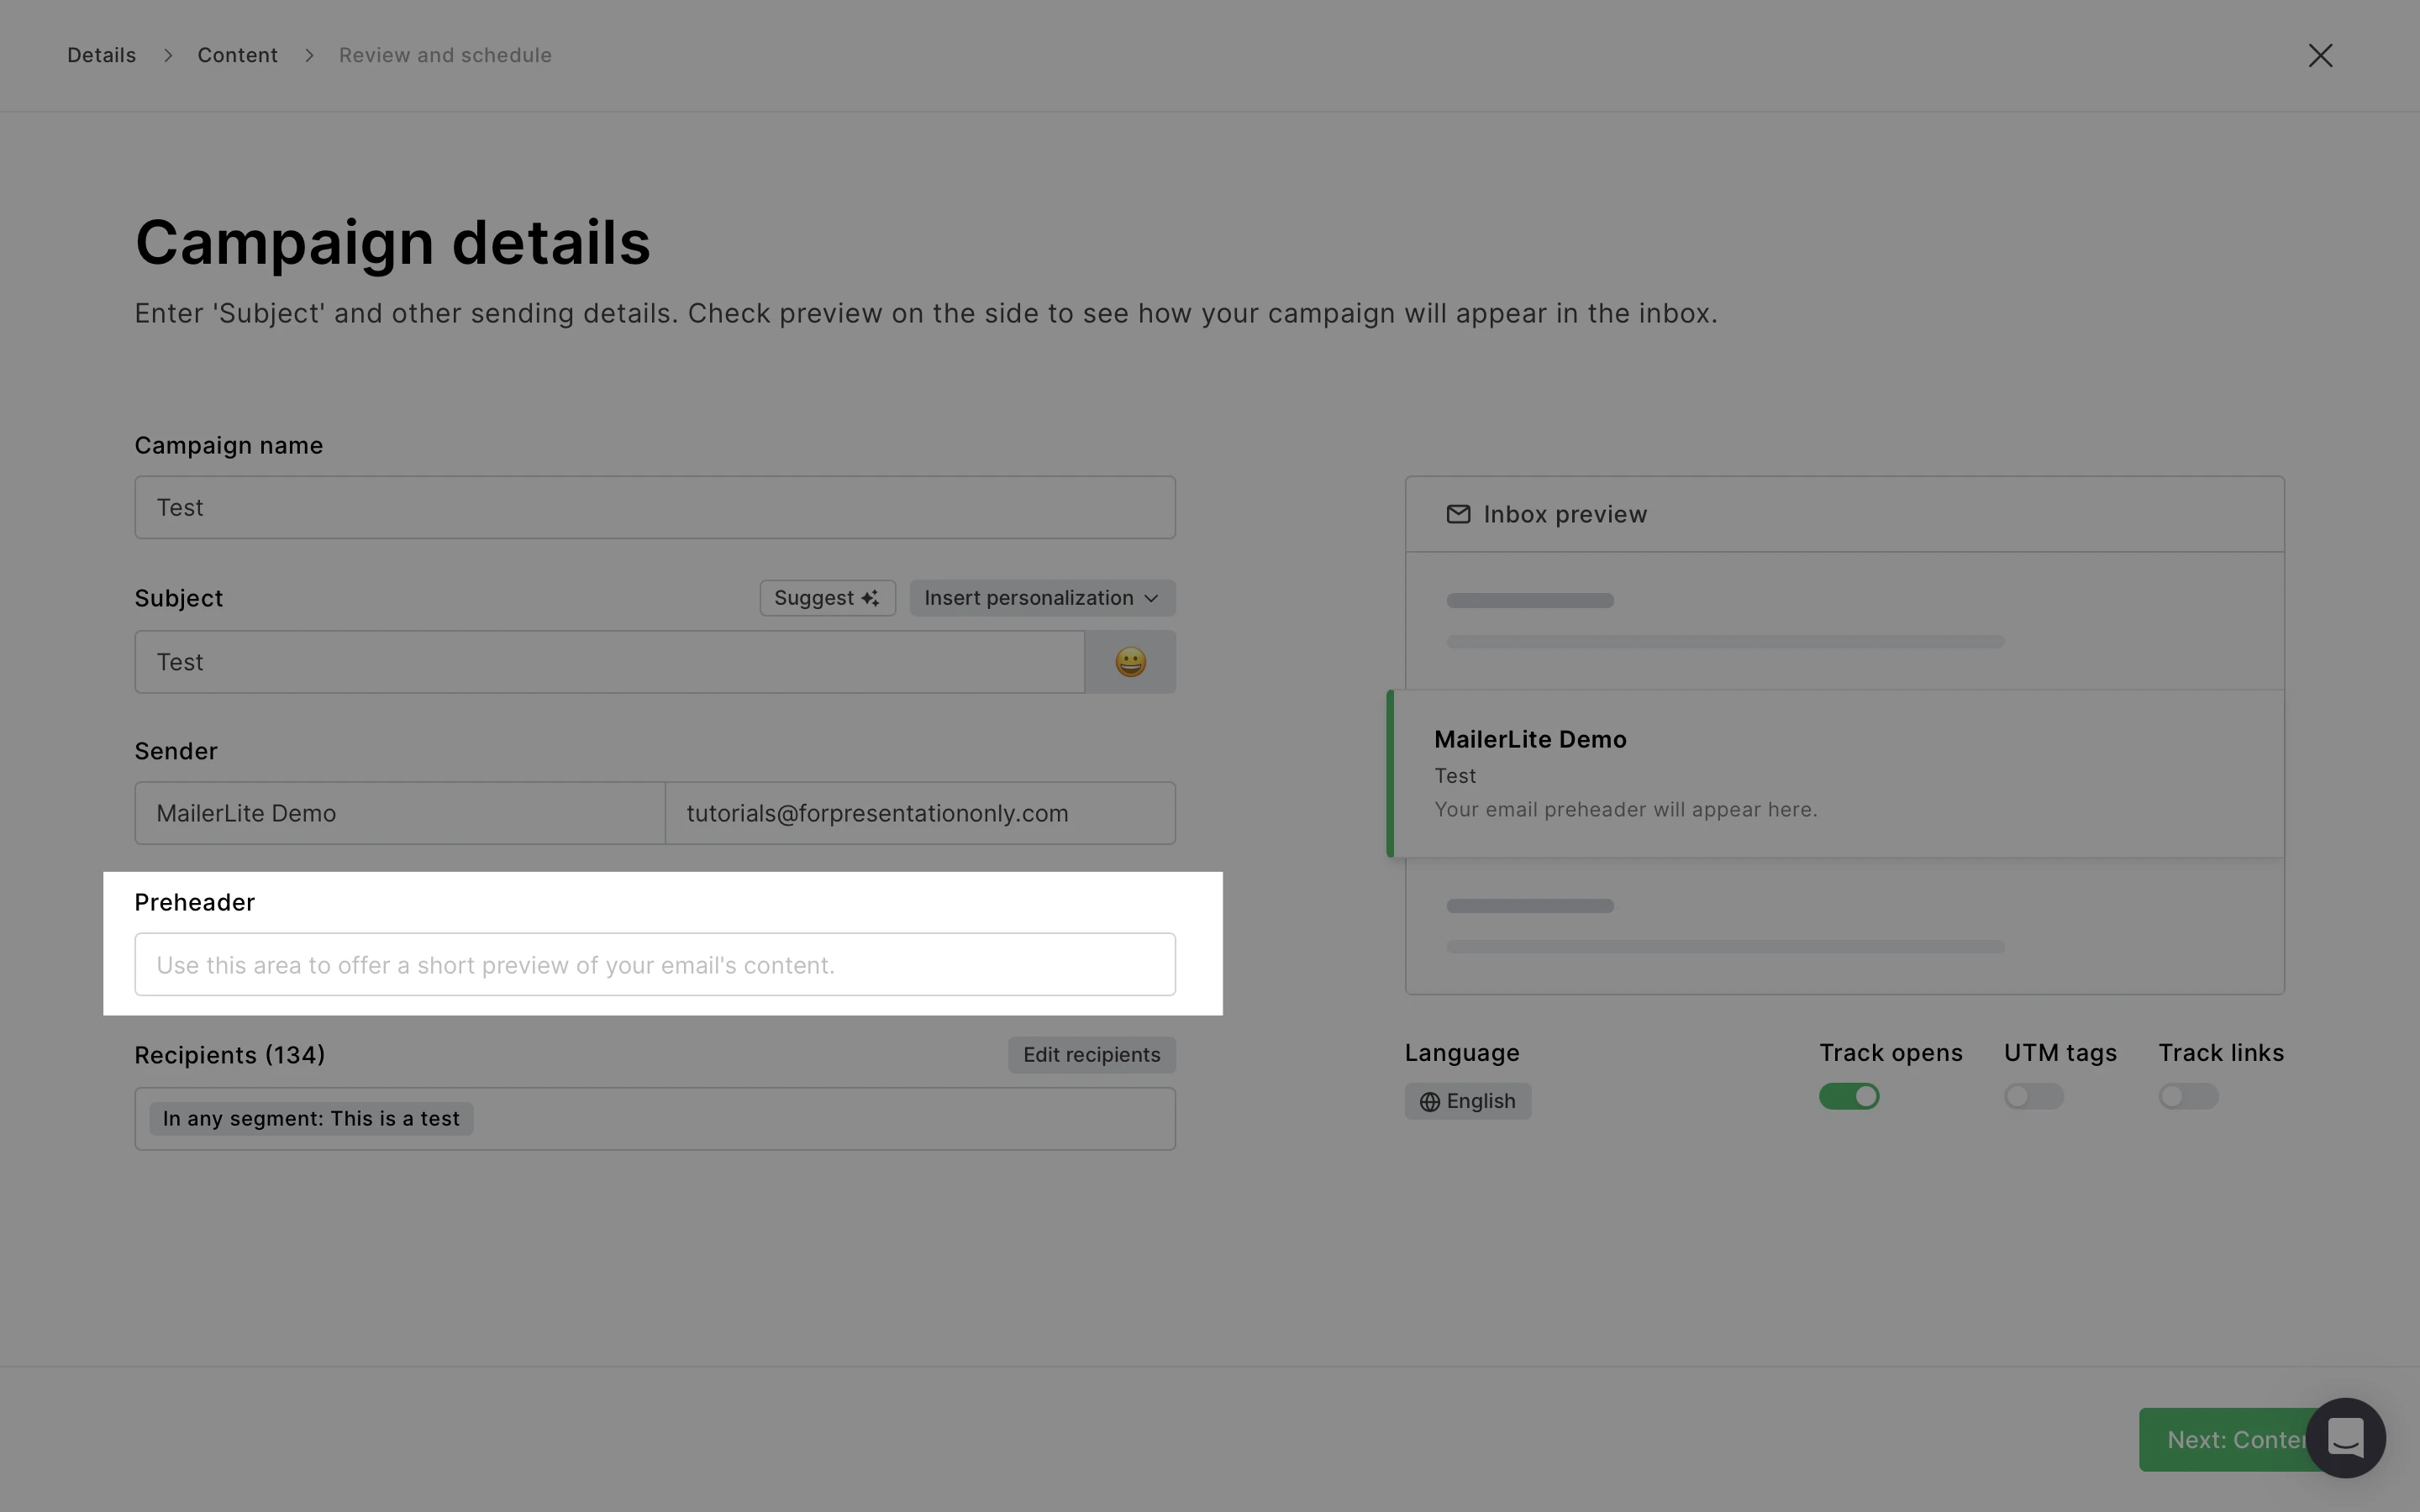Disable the Track opens toggle

1848,1096
